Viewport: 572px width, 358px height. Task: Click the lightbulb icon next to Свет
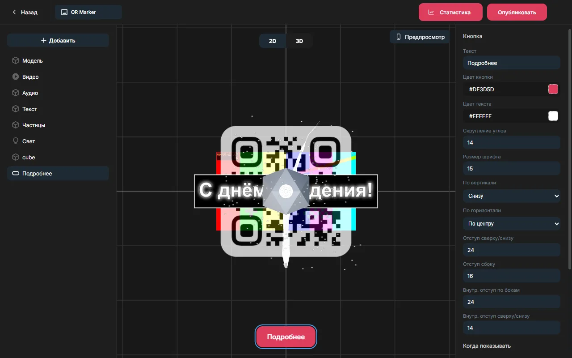point(15,141)
